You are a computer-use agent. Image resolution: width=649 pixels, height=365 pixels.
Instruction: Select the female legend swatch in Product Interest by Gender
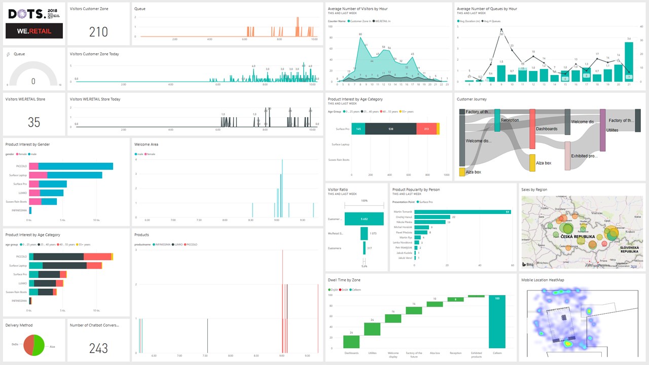coord(17,154)
